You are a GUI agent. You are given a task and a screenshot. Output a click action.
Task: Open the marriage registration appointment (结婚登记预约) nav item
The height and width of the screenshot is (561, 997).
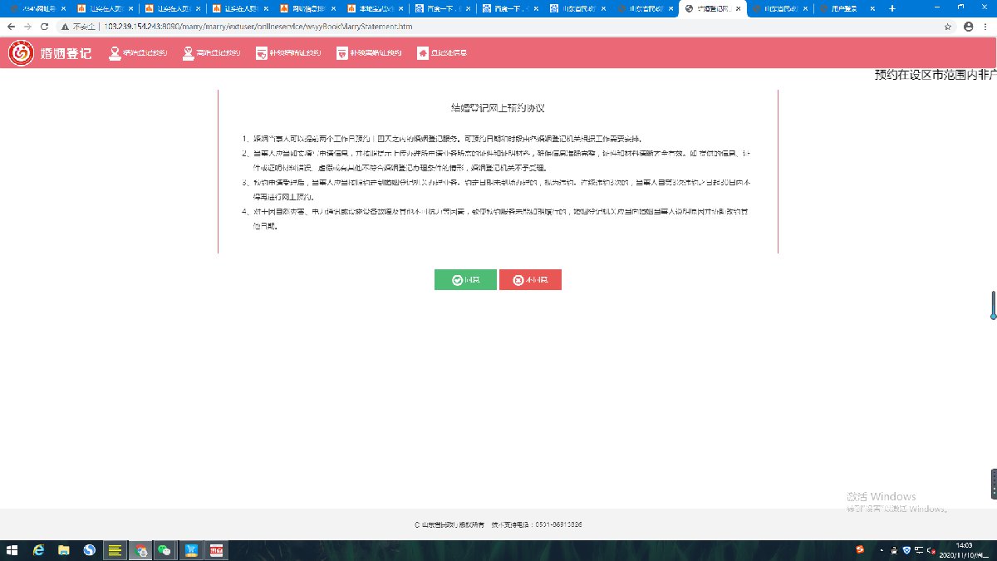[139, 53]
